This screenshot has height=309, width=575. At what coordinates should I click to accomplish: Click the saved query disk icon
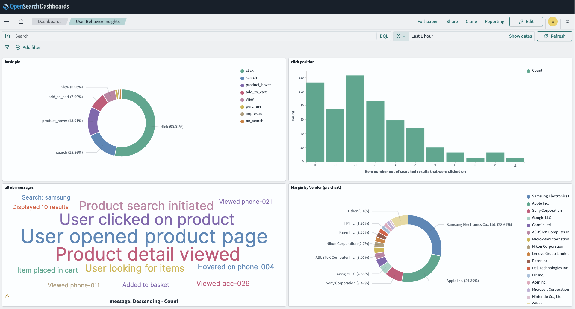point(7,36)
